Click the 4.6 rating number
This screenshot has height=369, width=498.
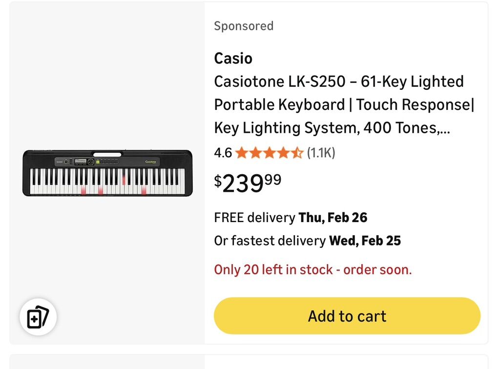[223, 153]
